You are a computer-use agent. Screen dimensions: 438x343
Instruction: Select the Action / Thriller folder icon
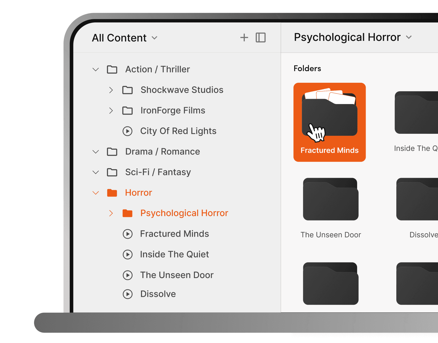pos(112,69)
